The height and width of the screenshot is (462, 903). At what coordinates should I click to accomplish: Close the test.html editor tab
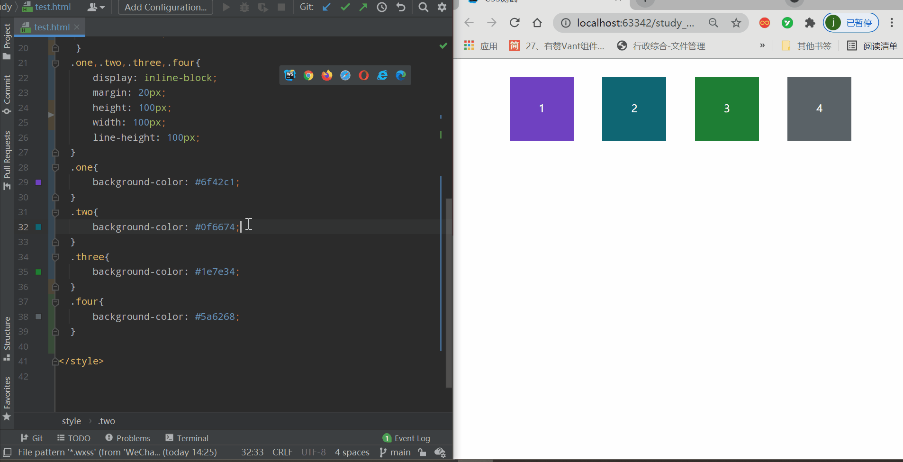point(77,27)
